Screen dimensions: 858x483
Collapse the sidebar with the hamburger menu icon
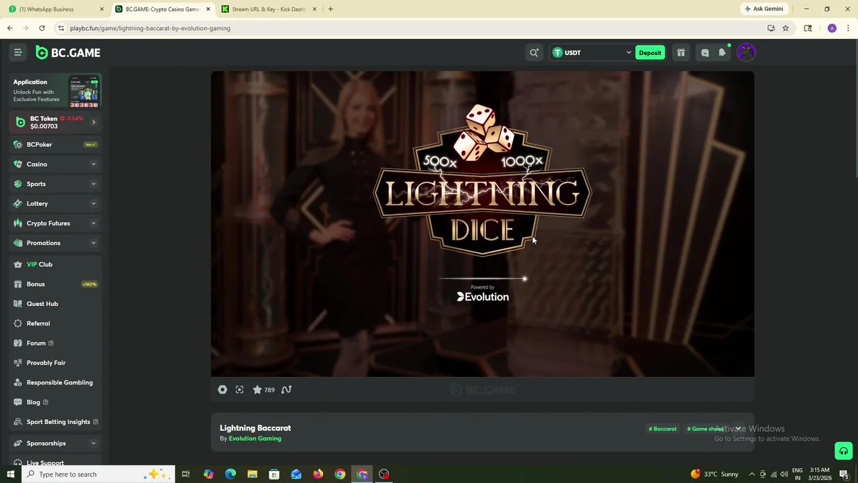coord(18,52)
